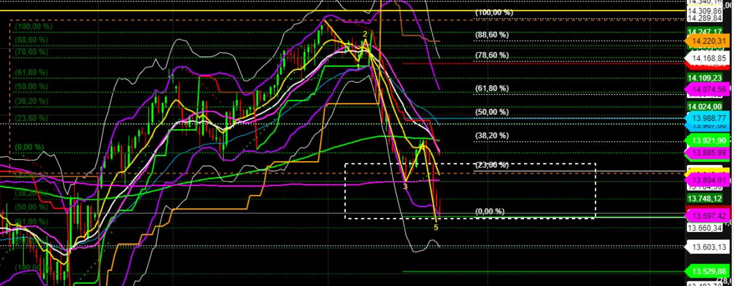Click the green (78,60 %) Fibonacci label

pyautogui.click(x=32, y=51)
